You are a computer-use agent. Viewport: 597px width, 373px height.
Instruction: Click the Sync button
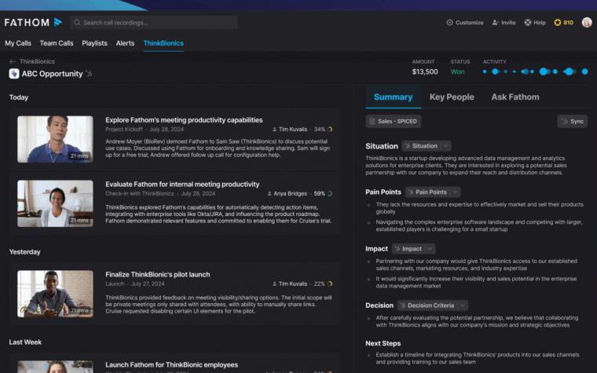pos(572,122)
